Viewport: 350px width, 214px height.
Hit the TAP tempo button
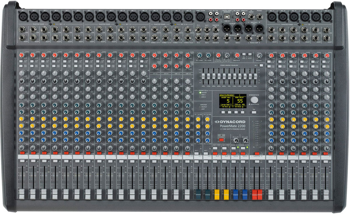(x=254, y=112)
